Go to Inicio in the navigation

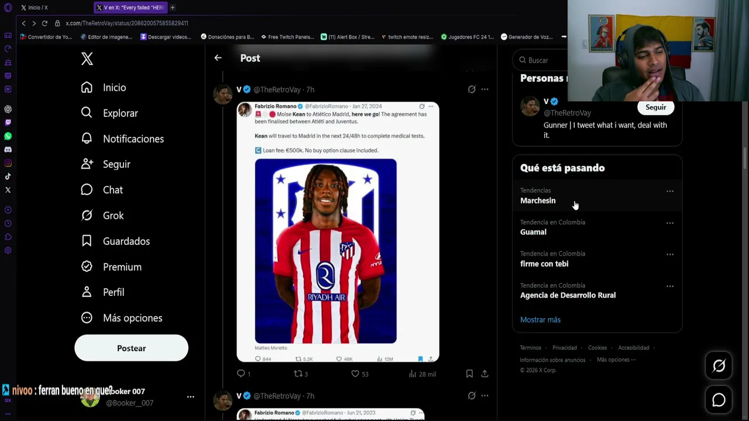104,88
